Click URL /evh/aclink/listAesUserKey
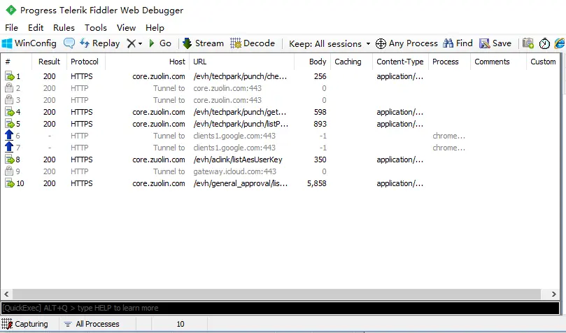The width and height of the screenshot is (566, 333). click(x=237, y=160)
